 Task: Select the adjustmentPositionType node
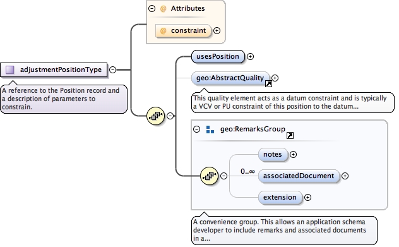54,69
